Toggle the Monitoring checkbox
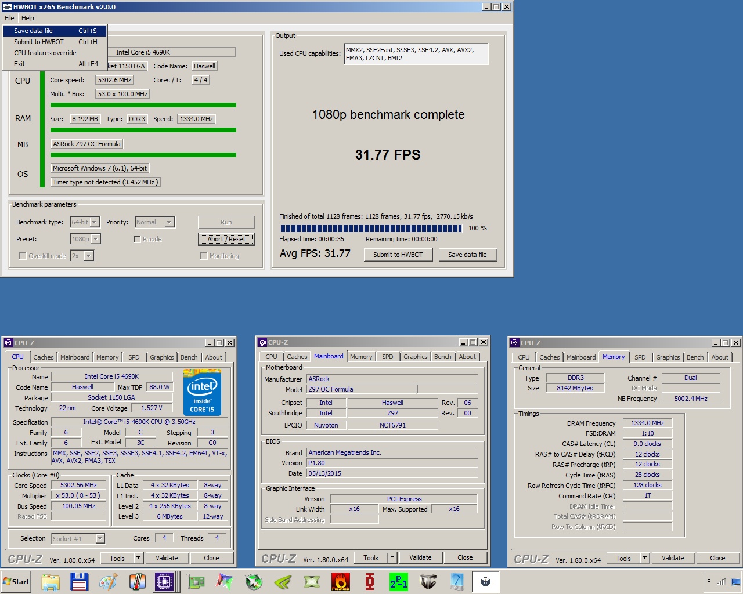This screenshot has width=743, height=594. click(204, 256)
